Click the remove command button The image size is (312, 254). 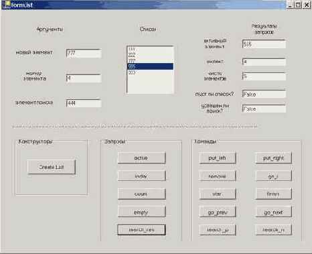(218, 176)
